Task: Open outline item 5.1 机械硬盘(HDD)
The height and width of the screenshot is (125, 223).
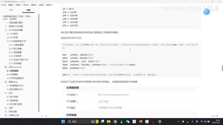Action: point(15,86)
